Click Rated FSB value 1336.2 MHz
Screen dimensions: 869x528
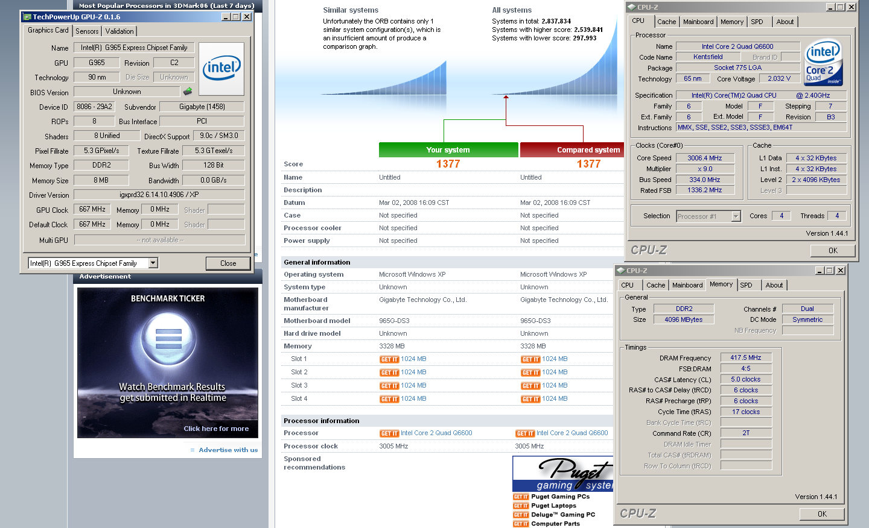(x=705, y=190)
